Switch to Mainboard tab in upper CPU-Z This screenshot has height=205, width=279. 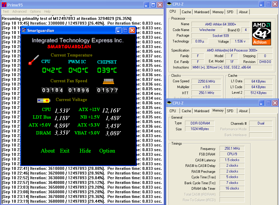click(x=202, y=12)
